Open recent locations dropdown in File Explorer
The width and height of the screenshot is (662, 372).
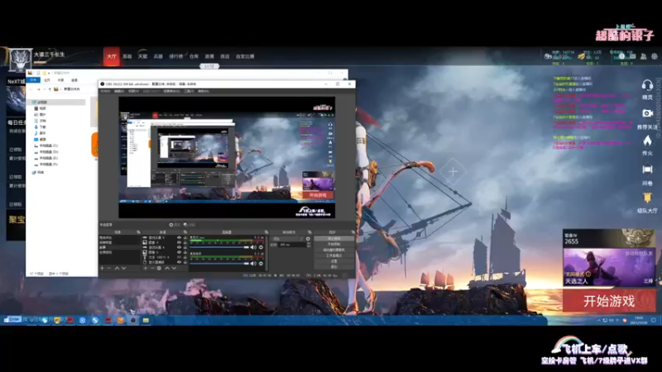coord(45,89)
